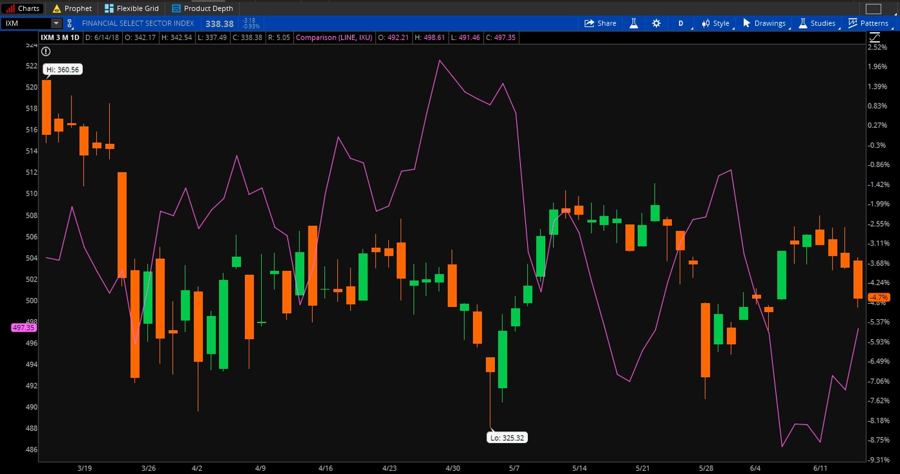
Task: Click the -9.31% percent axis label
Action: 878,460
